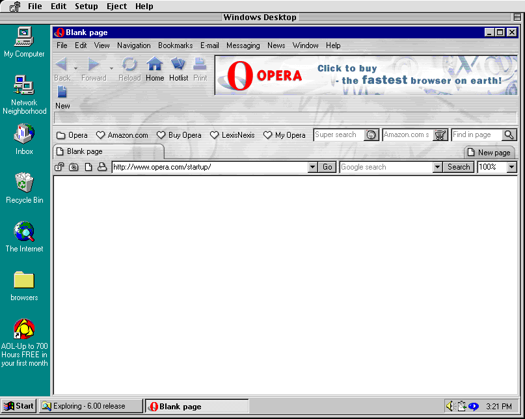Click the Print toolbar icon

(x=200, y=64)
